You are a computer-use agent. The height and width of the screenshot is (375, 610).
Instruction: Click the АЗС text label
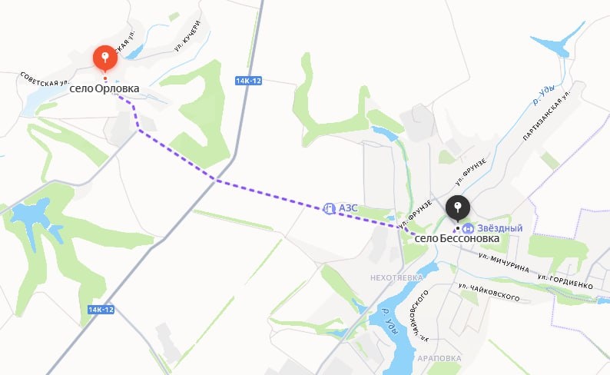tap(348, 208)
